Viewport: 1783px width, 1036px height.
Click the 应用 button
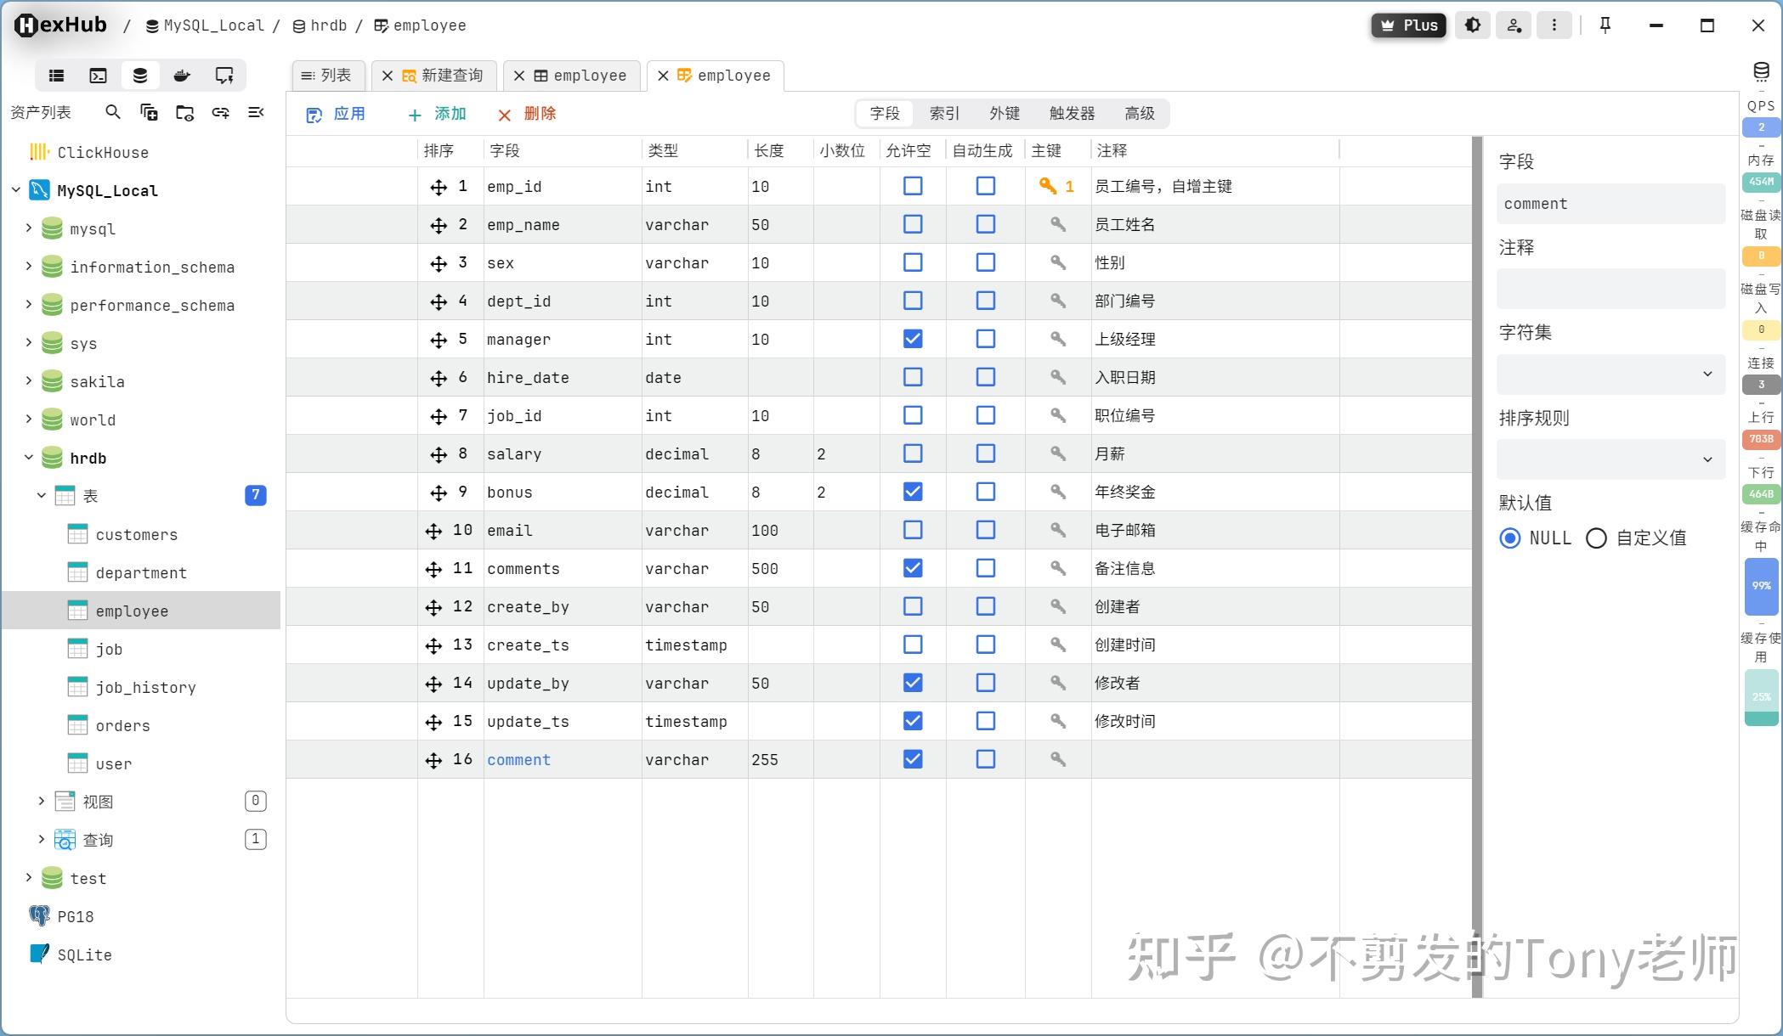[337, 113]
